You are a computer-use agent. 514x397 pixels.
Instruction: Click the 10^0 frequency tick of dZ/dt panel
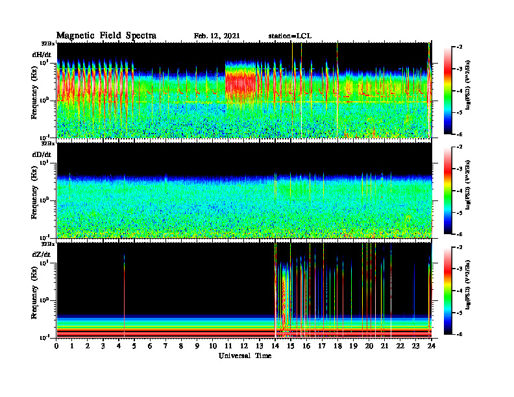(x=44, y=300)
